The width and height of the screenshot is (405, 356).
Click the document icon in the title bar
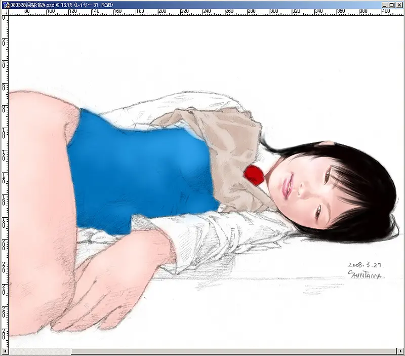[x=6, y=5]
